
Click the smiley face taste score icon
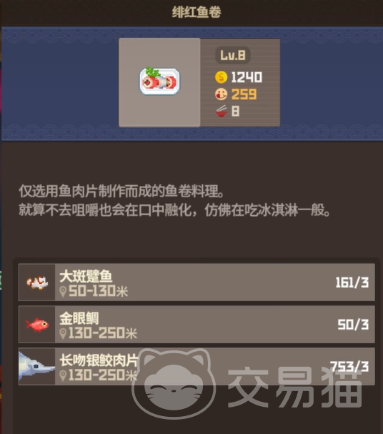221,94
